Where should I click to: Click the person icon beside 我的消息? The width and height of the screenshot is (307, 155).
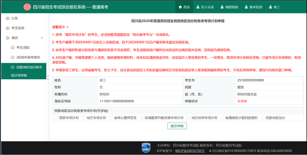coord(222,7)
